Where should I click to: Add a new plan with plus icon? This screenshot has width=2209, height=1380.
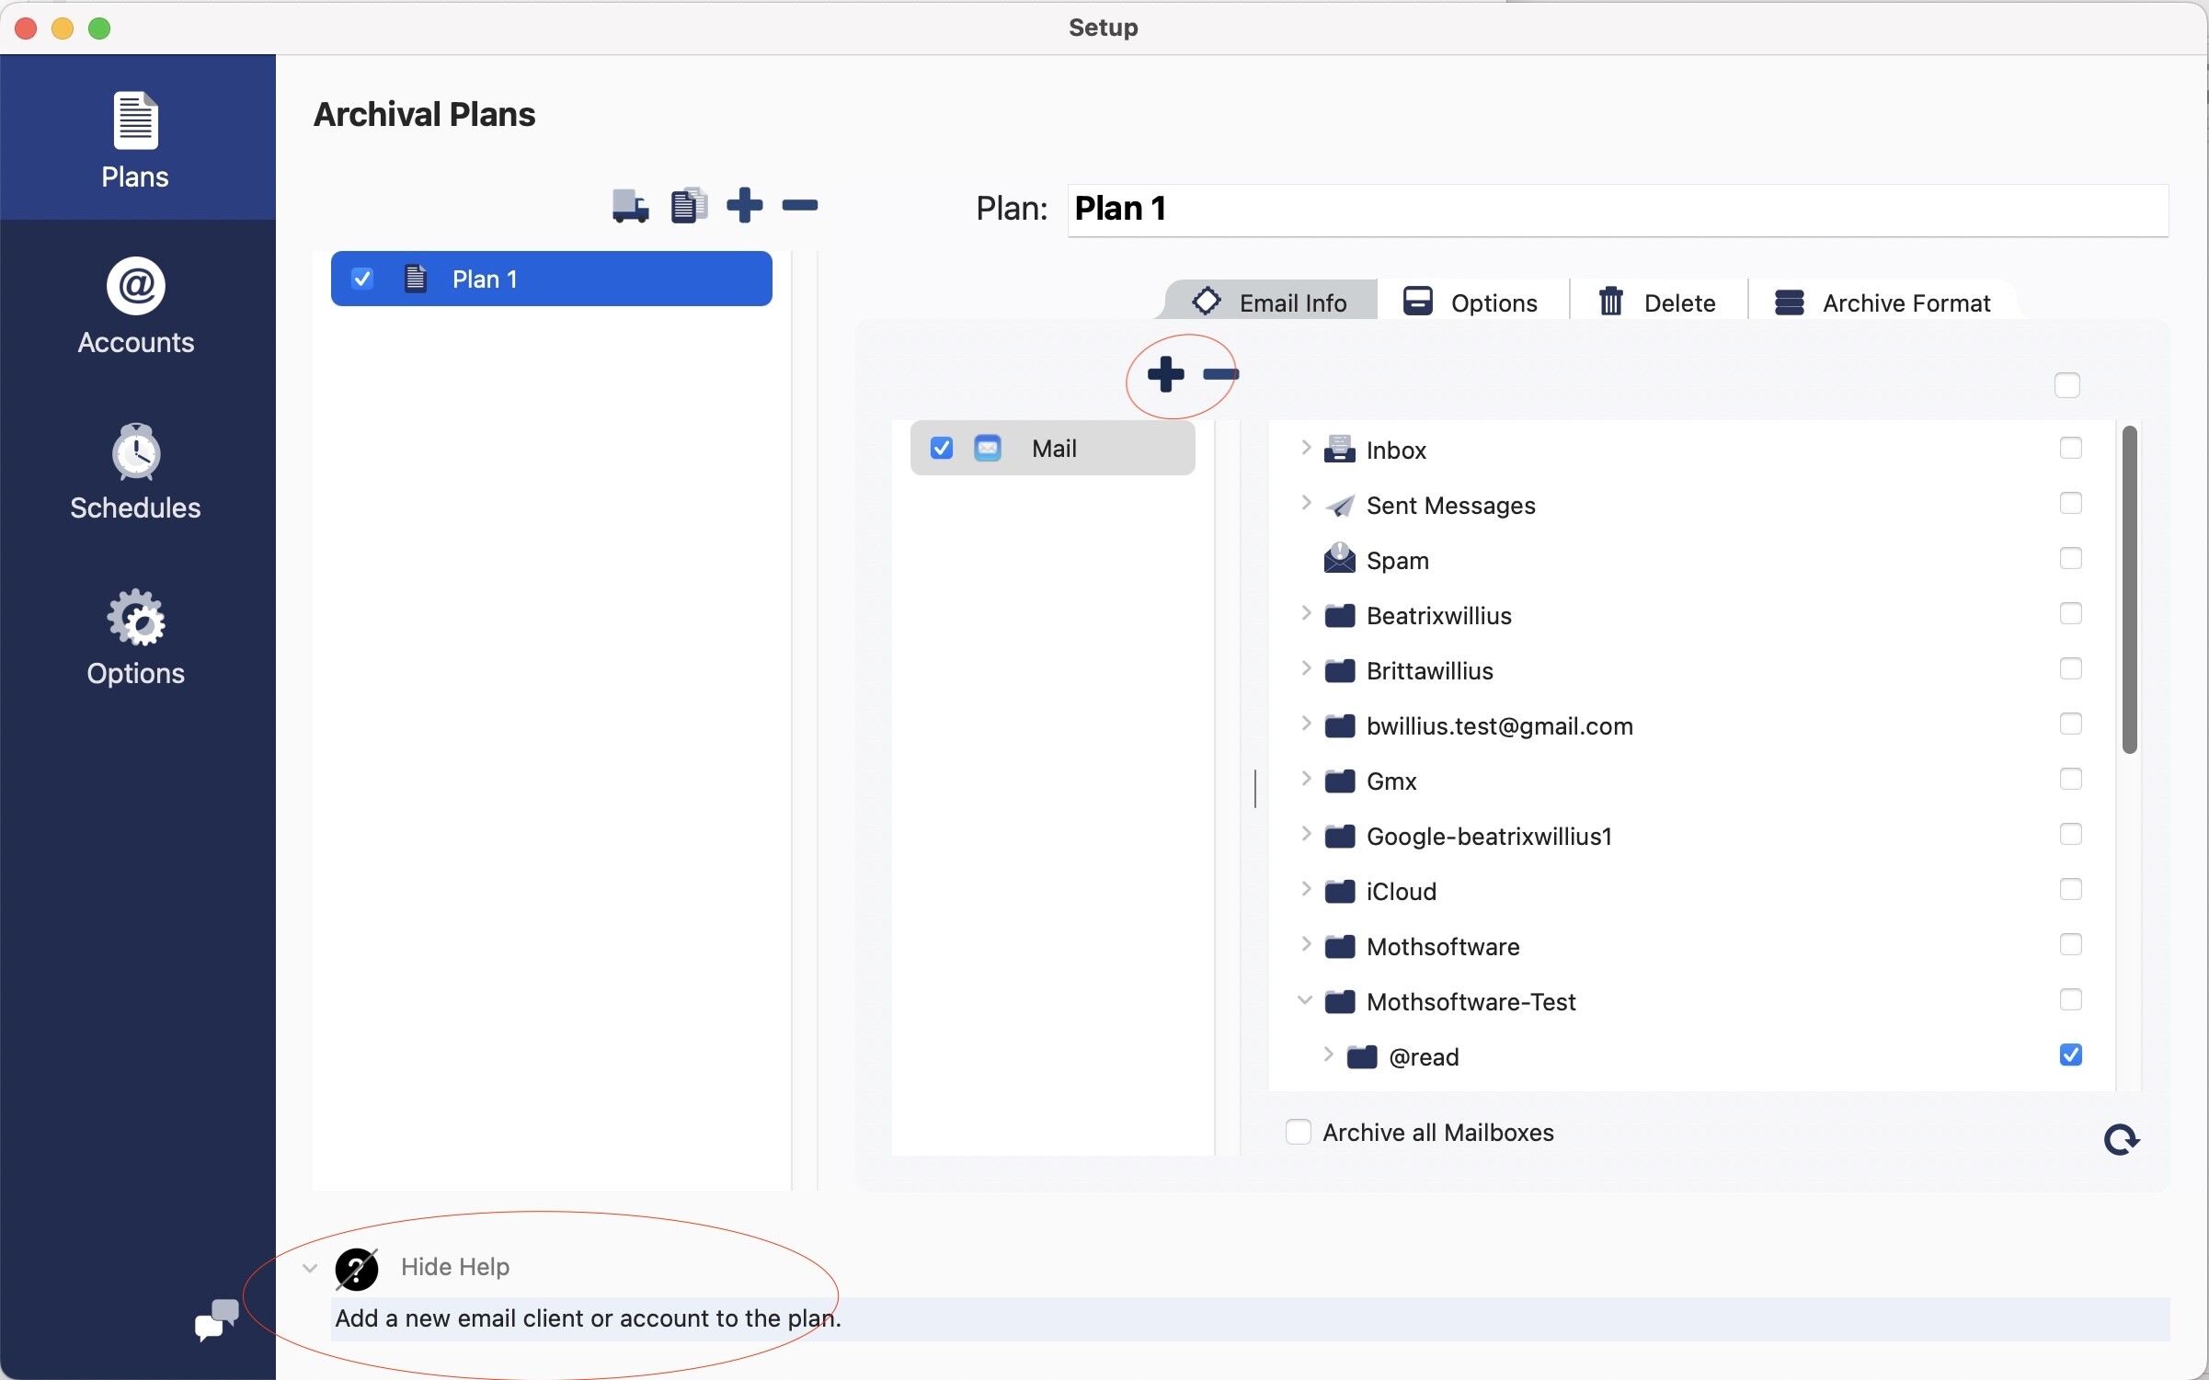pos(744,205)
